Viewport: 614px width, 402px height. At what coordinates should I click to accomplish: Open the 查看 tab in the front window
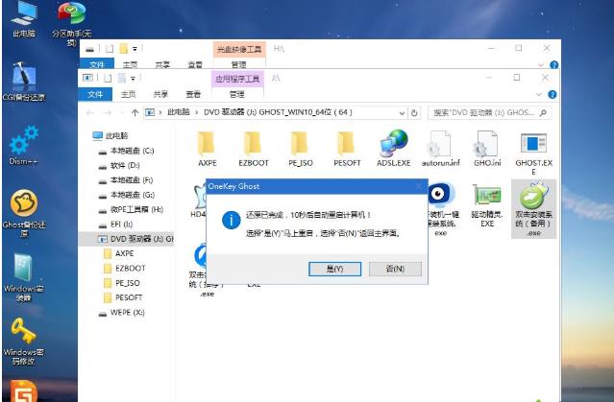pyautogui.click(x=193, y=94)
